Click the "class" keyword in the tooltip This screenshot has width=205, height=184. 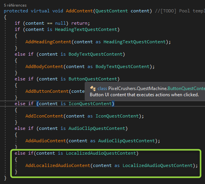point(102,89)
